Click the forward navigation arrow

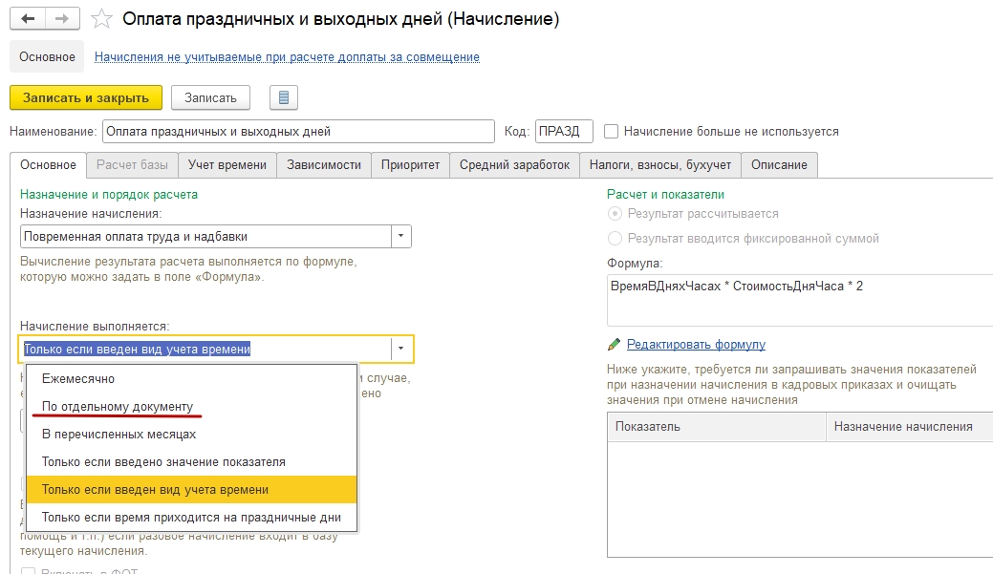click(x=62, y=19)
